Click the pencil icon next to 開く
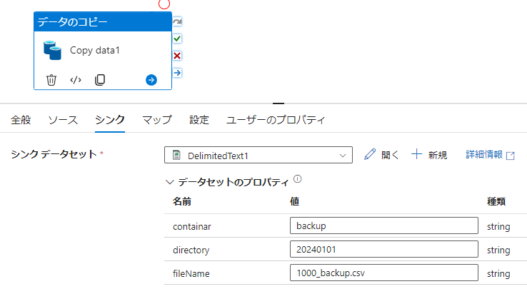 pos(370,155)
